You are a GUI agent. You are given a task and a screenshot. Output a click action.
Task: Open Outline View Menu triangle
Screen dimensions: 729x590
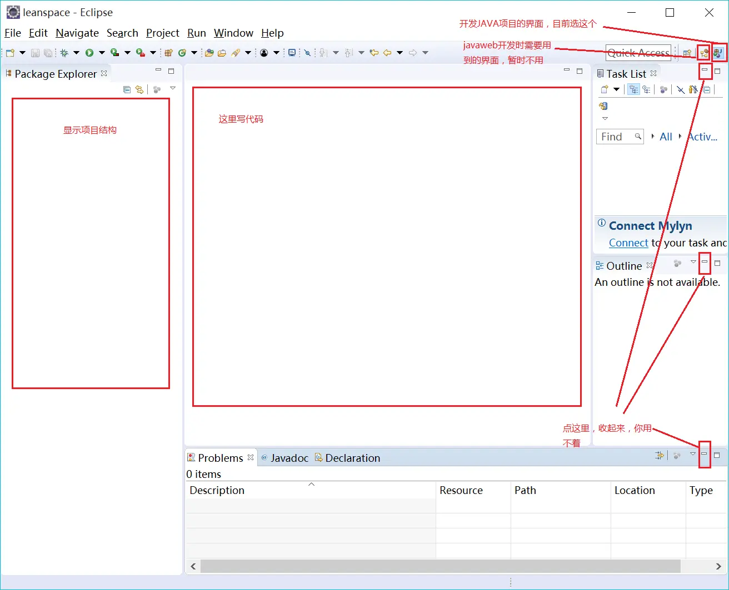click(693, 262)
